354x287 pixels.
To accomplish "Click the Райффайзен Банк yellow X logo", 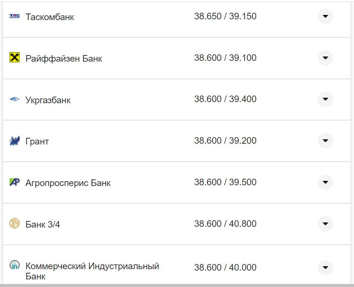I will click(14, 58).
